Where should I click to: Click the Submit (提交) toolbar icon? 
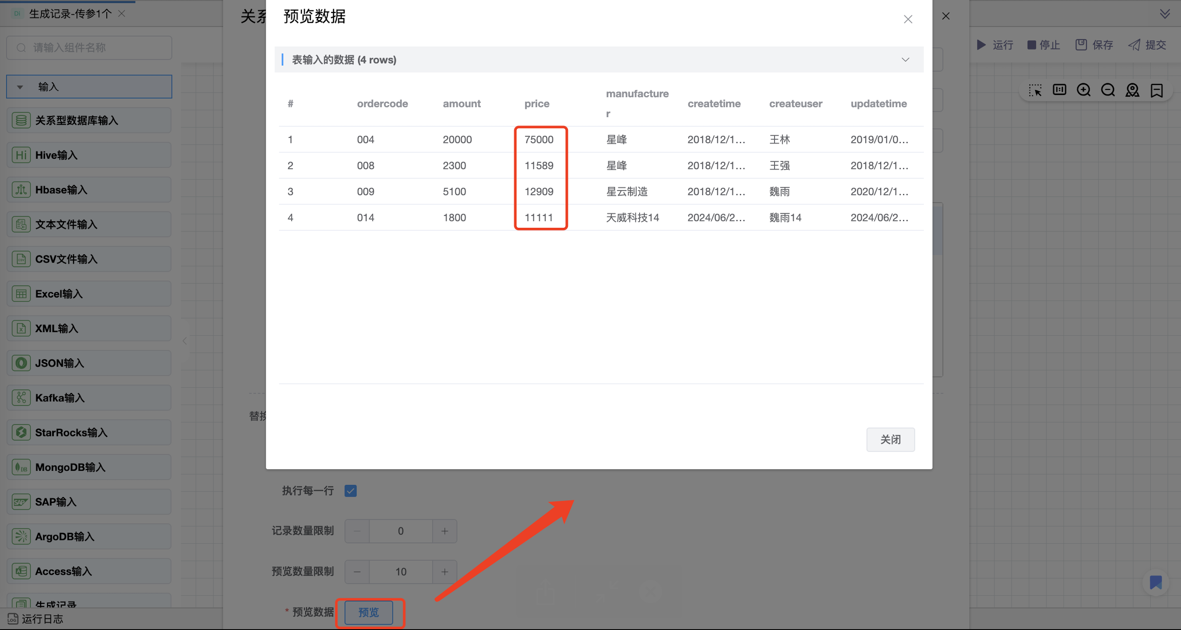pyautogui.click(x=1147, y=45)
